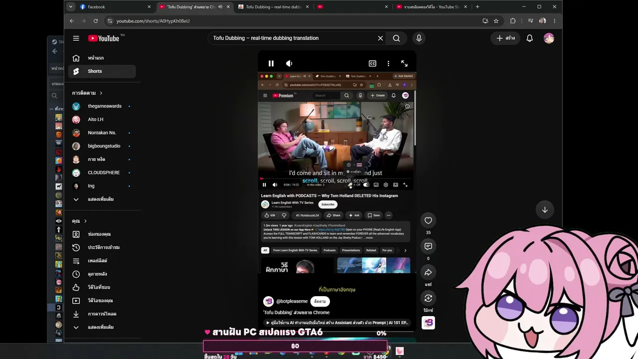This screenshot has height=359, width=638.
Task: Reload the current page
Action: click(x=96, y=21)
